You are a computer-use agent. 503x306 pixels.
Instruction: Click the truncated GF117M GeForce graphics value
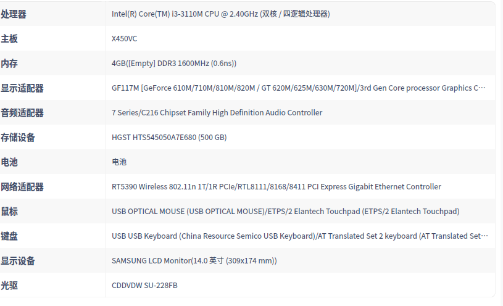tap(299, 88)
